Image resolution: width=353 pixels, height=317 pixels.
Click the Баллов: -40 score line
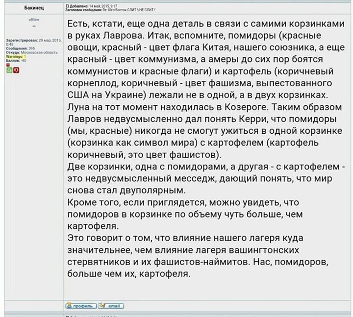click(15, 60)
